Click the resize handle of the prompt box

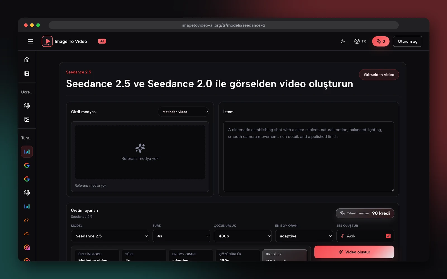pos(392,190)
